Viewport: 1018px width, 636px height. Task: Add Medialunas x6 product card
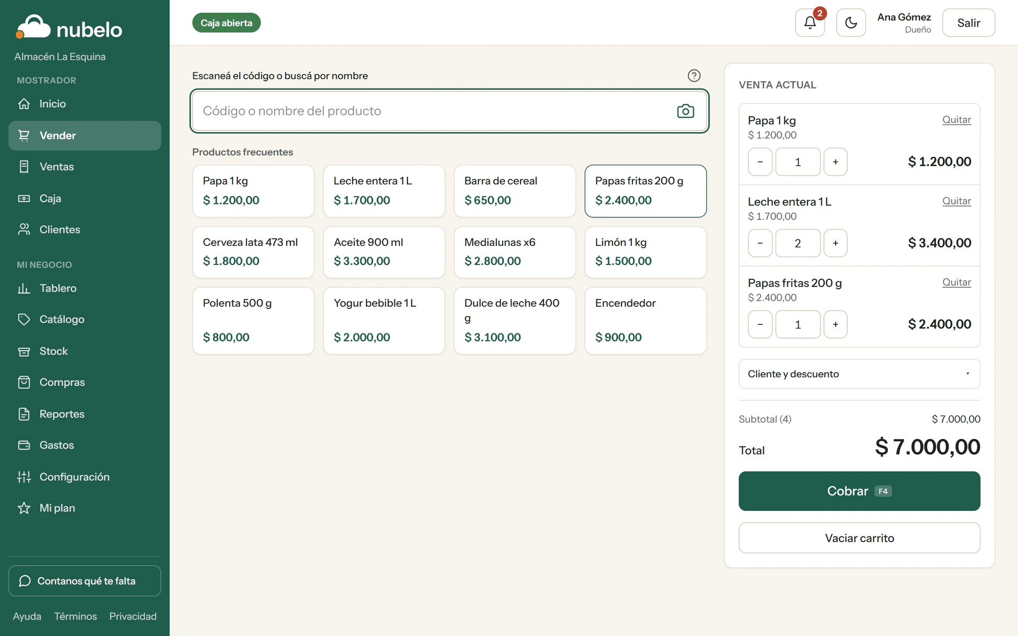tap(514, 252)
